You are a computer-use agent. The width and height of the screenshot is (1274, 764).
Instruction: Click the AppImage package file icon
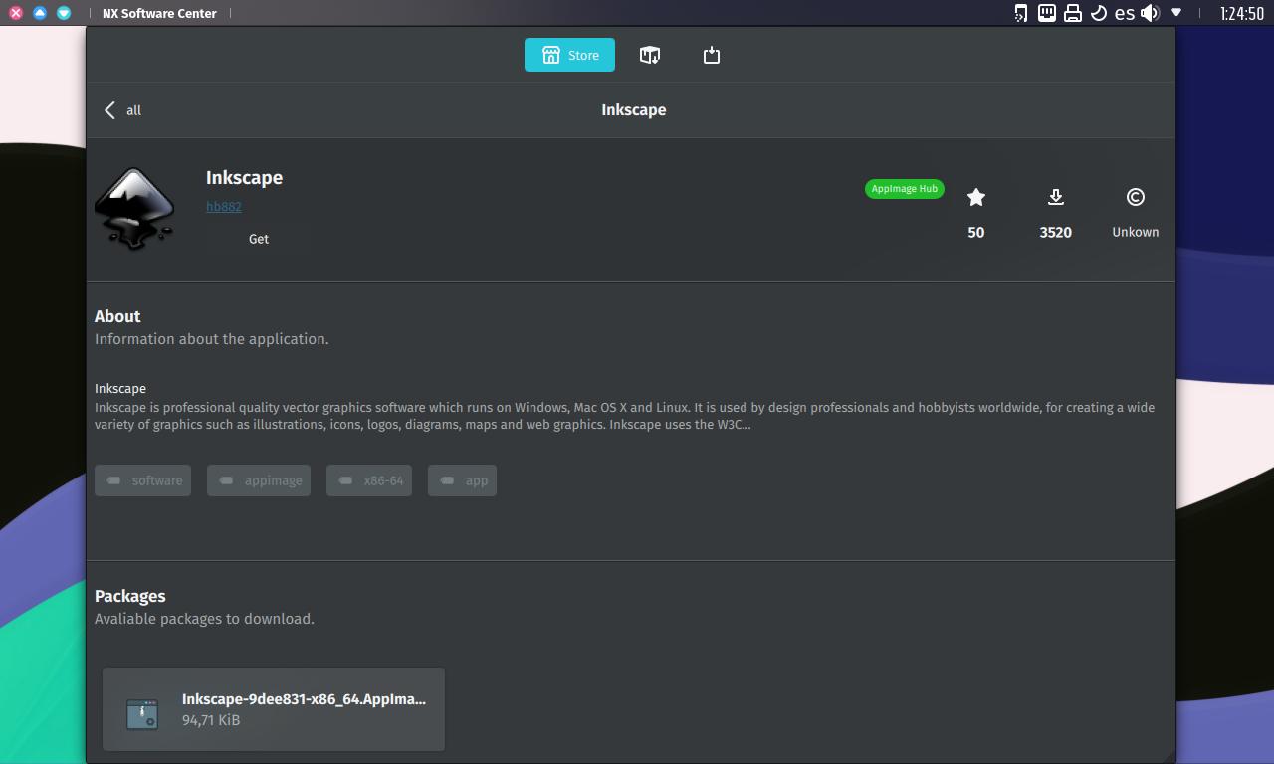coord(142,714)
